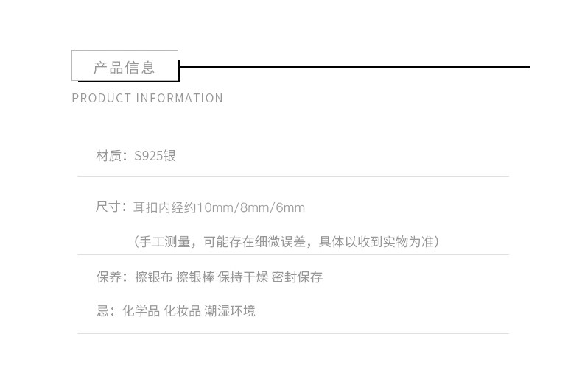Click the PRODUCT INFORMATION subtitle text
The width and height of the screenshot is (582, 381).
[x=147, y=99]
